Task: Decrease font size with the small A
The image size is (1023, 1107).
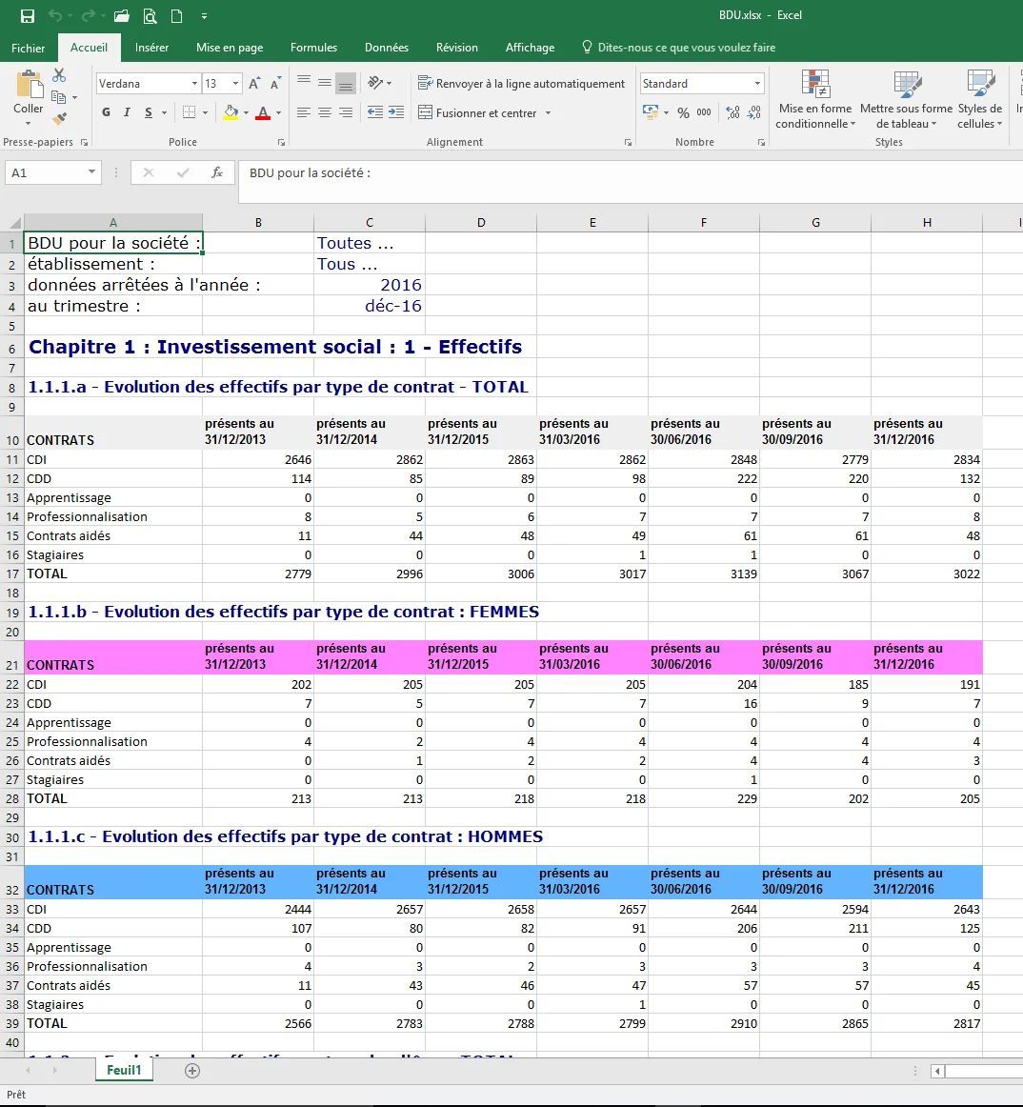Action: [x=276, y=83]
